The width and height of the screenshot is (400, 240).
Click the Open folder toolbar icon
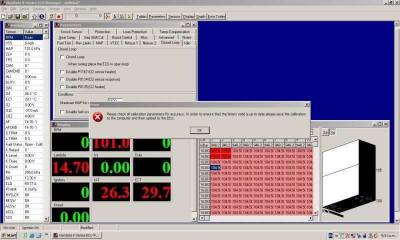10,16
